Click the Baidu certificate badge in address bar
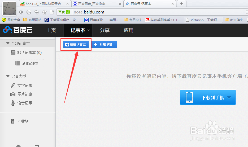This screenshot has width=248, height=147. (x=64, y=12)
